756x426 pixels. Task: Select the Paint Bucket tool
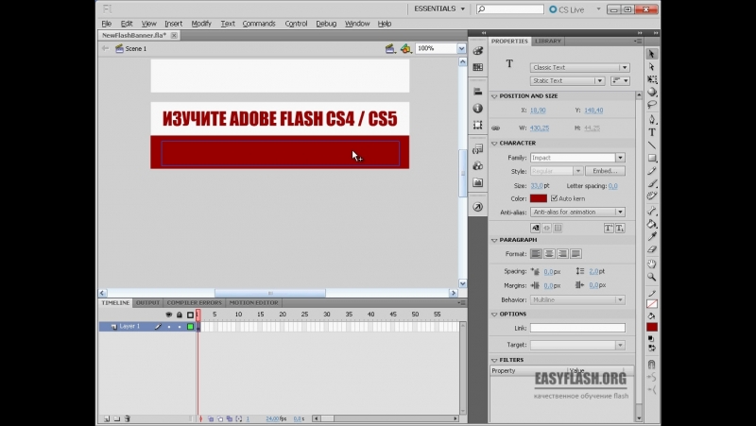click(652, 224)
